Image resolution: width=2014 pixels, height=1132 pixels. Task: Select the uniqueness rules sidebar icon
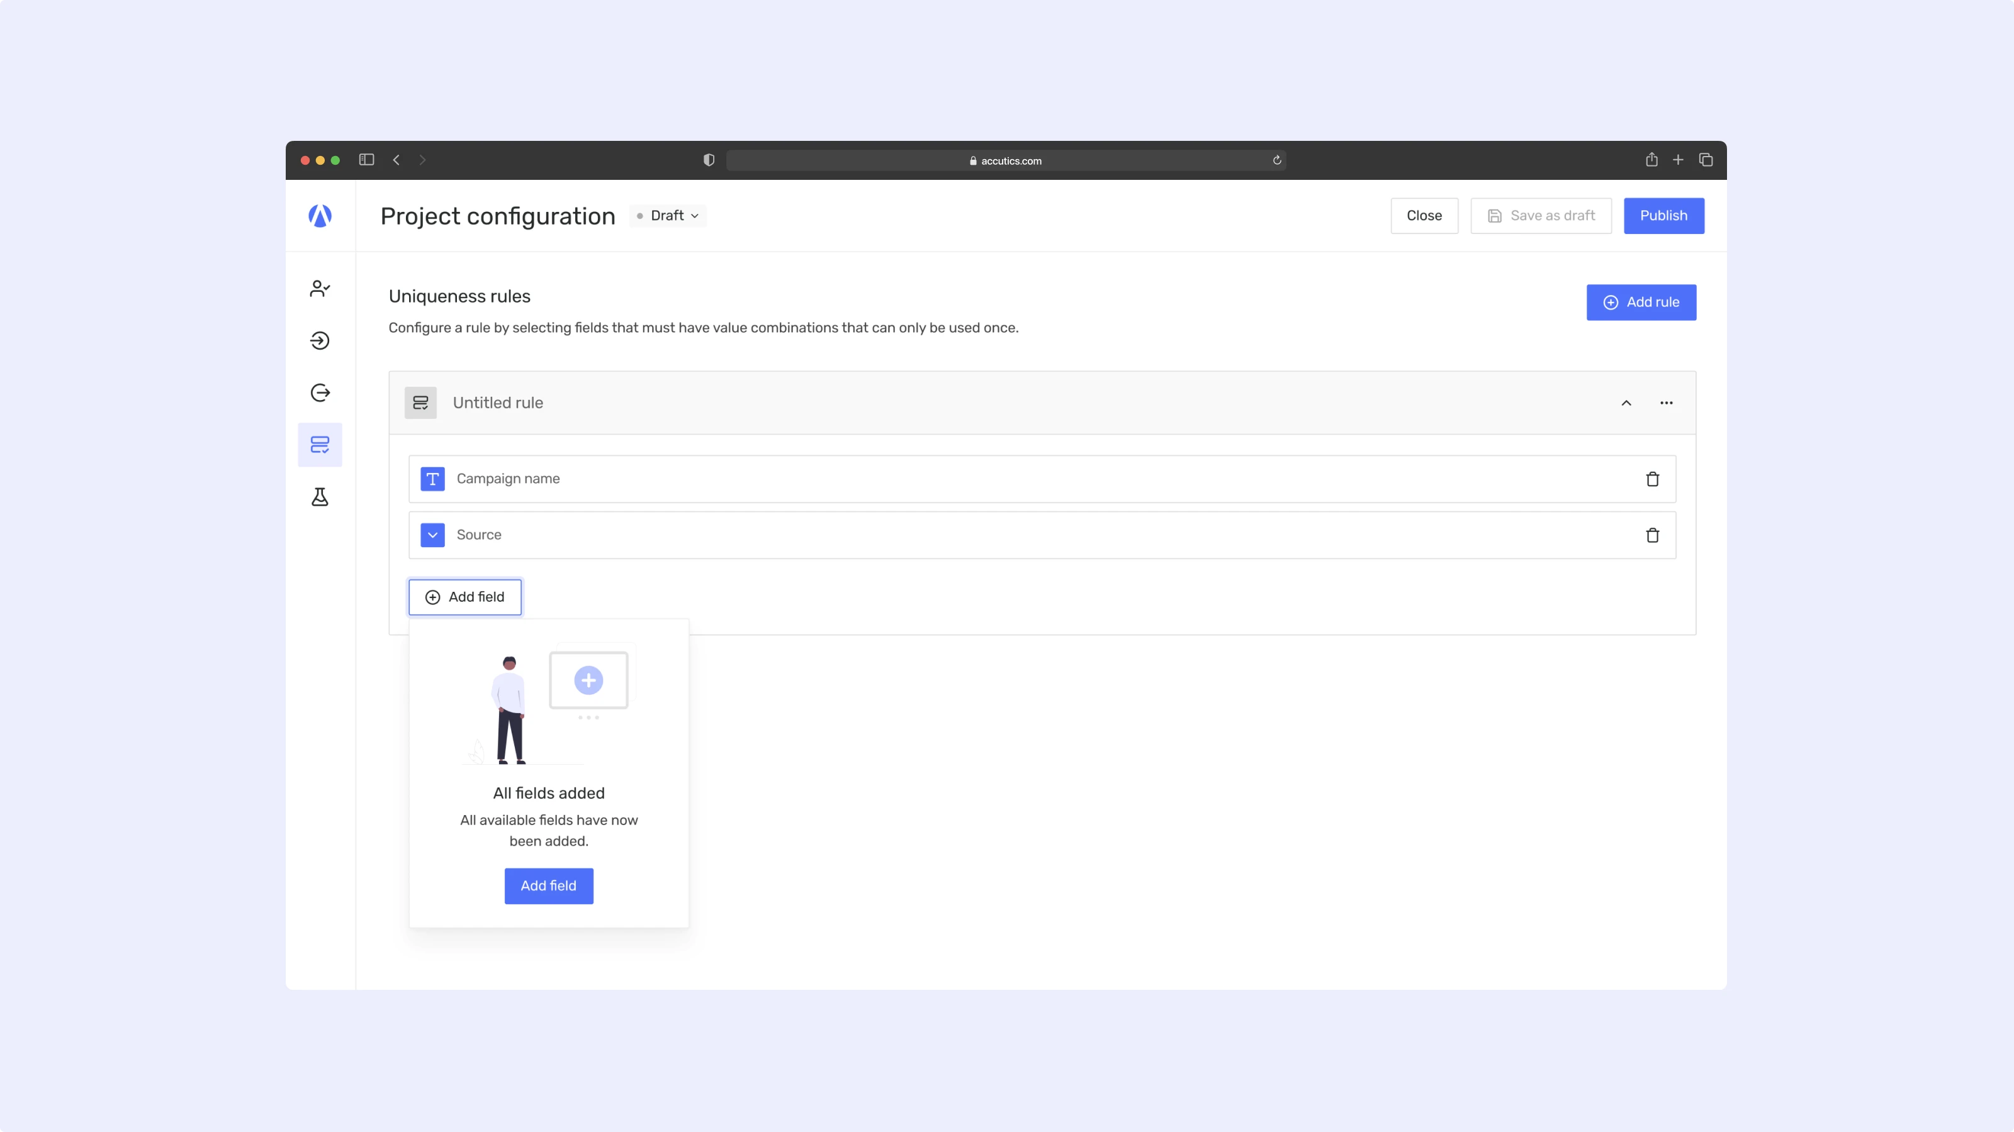click(320, 445)
